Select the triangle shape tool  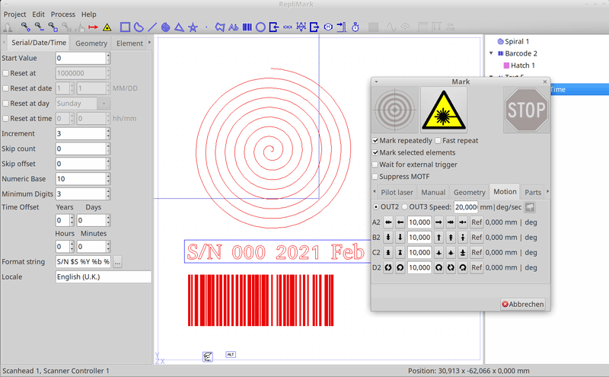[179, 27]
